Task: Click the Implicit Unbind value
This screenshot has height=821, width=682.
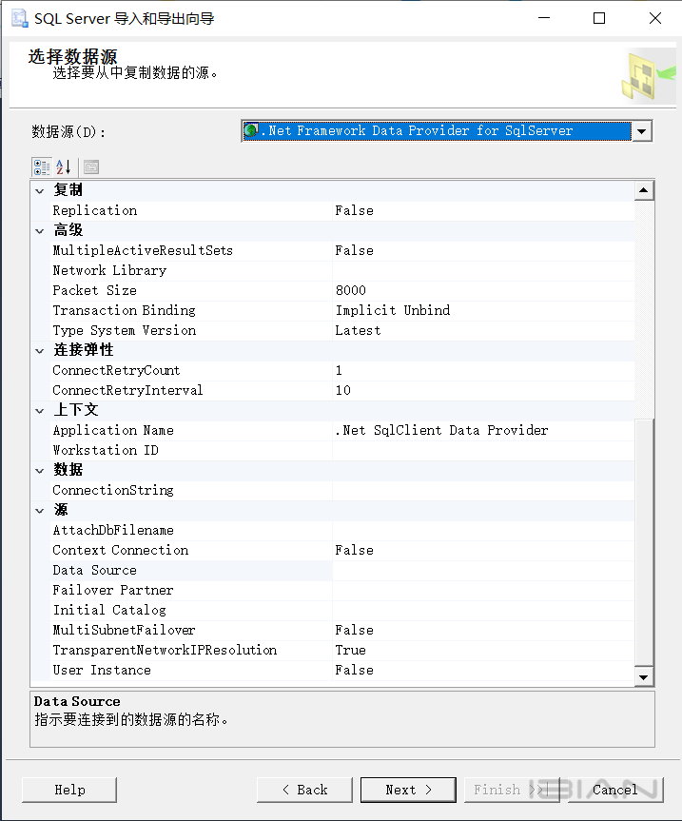Action: point(393,310)
